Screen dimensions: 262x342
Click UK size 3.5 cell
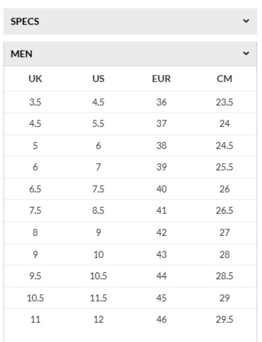point(35,102)
